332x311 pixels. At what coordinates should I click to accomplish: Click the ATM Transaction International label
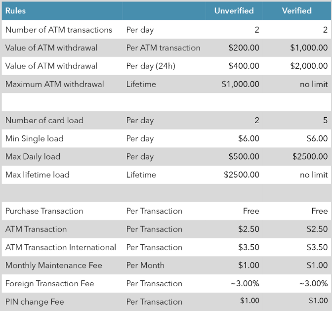(61, 247)
